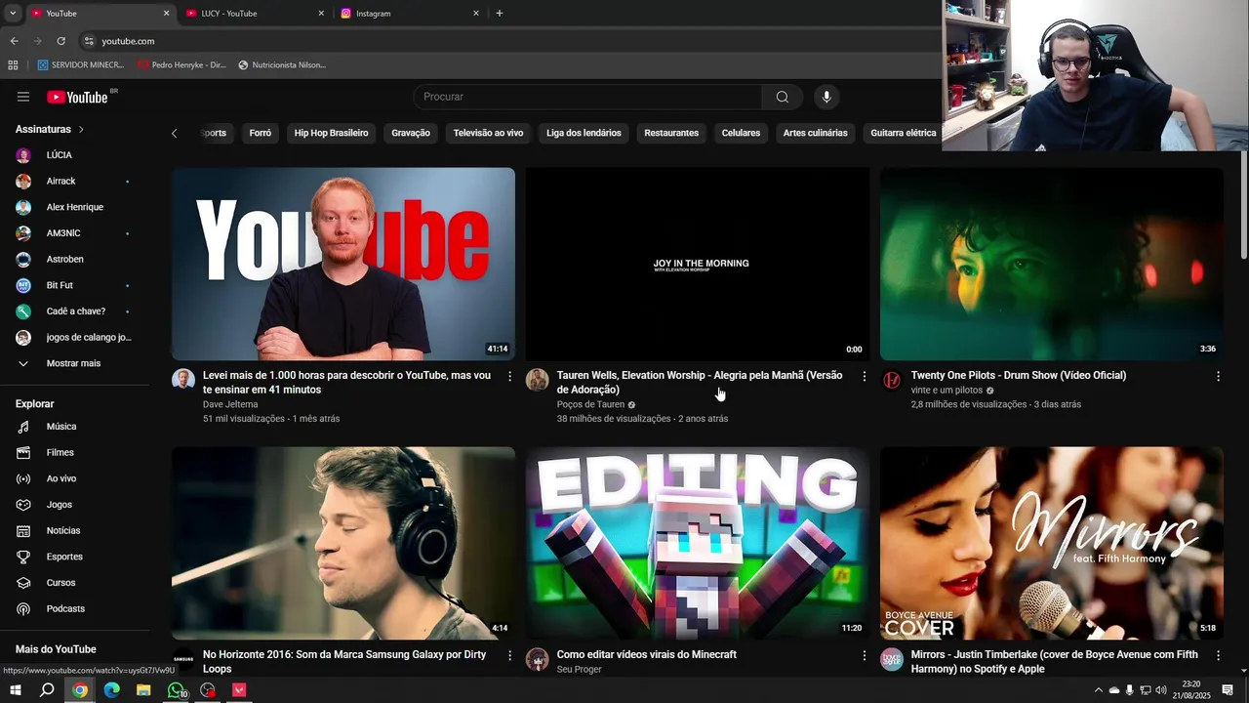Select the Gravação chip
This screenshot has height=703, width=1249.
pos(411,133)
